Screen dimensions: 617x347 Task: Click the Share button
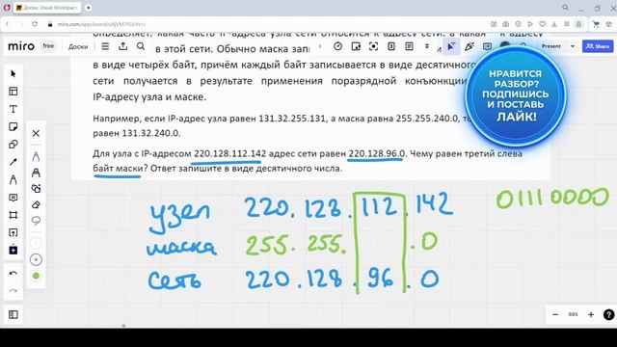pyautogui.click(x=598, y=46)
